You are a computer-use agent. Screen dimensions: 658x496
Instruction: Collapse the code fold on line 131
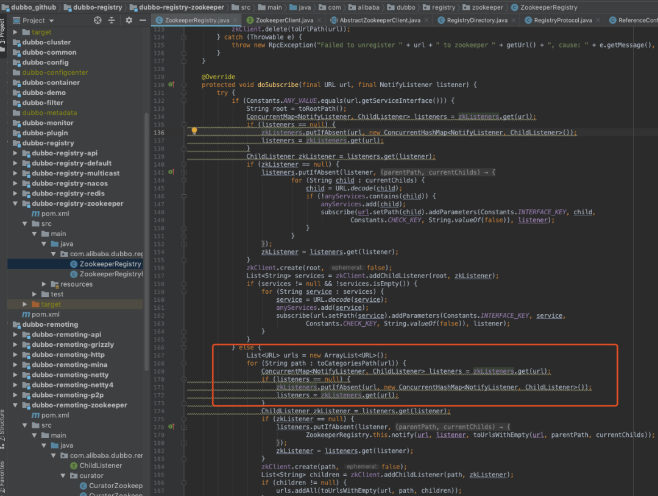[x=183, y=93]
